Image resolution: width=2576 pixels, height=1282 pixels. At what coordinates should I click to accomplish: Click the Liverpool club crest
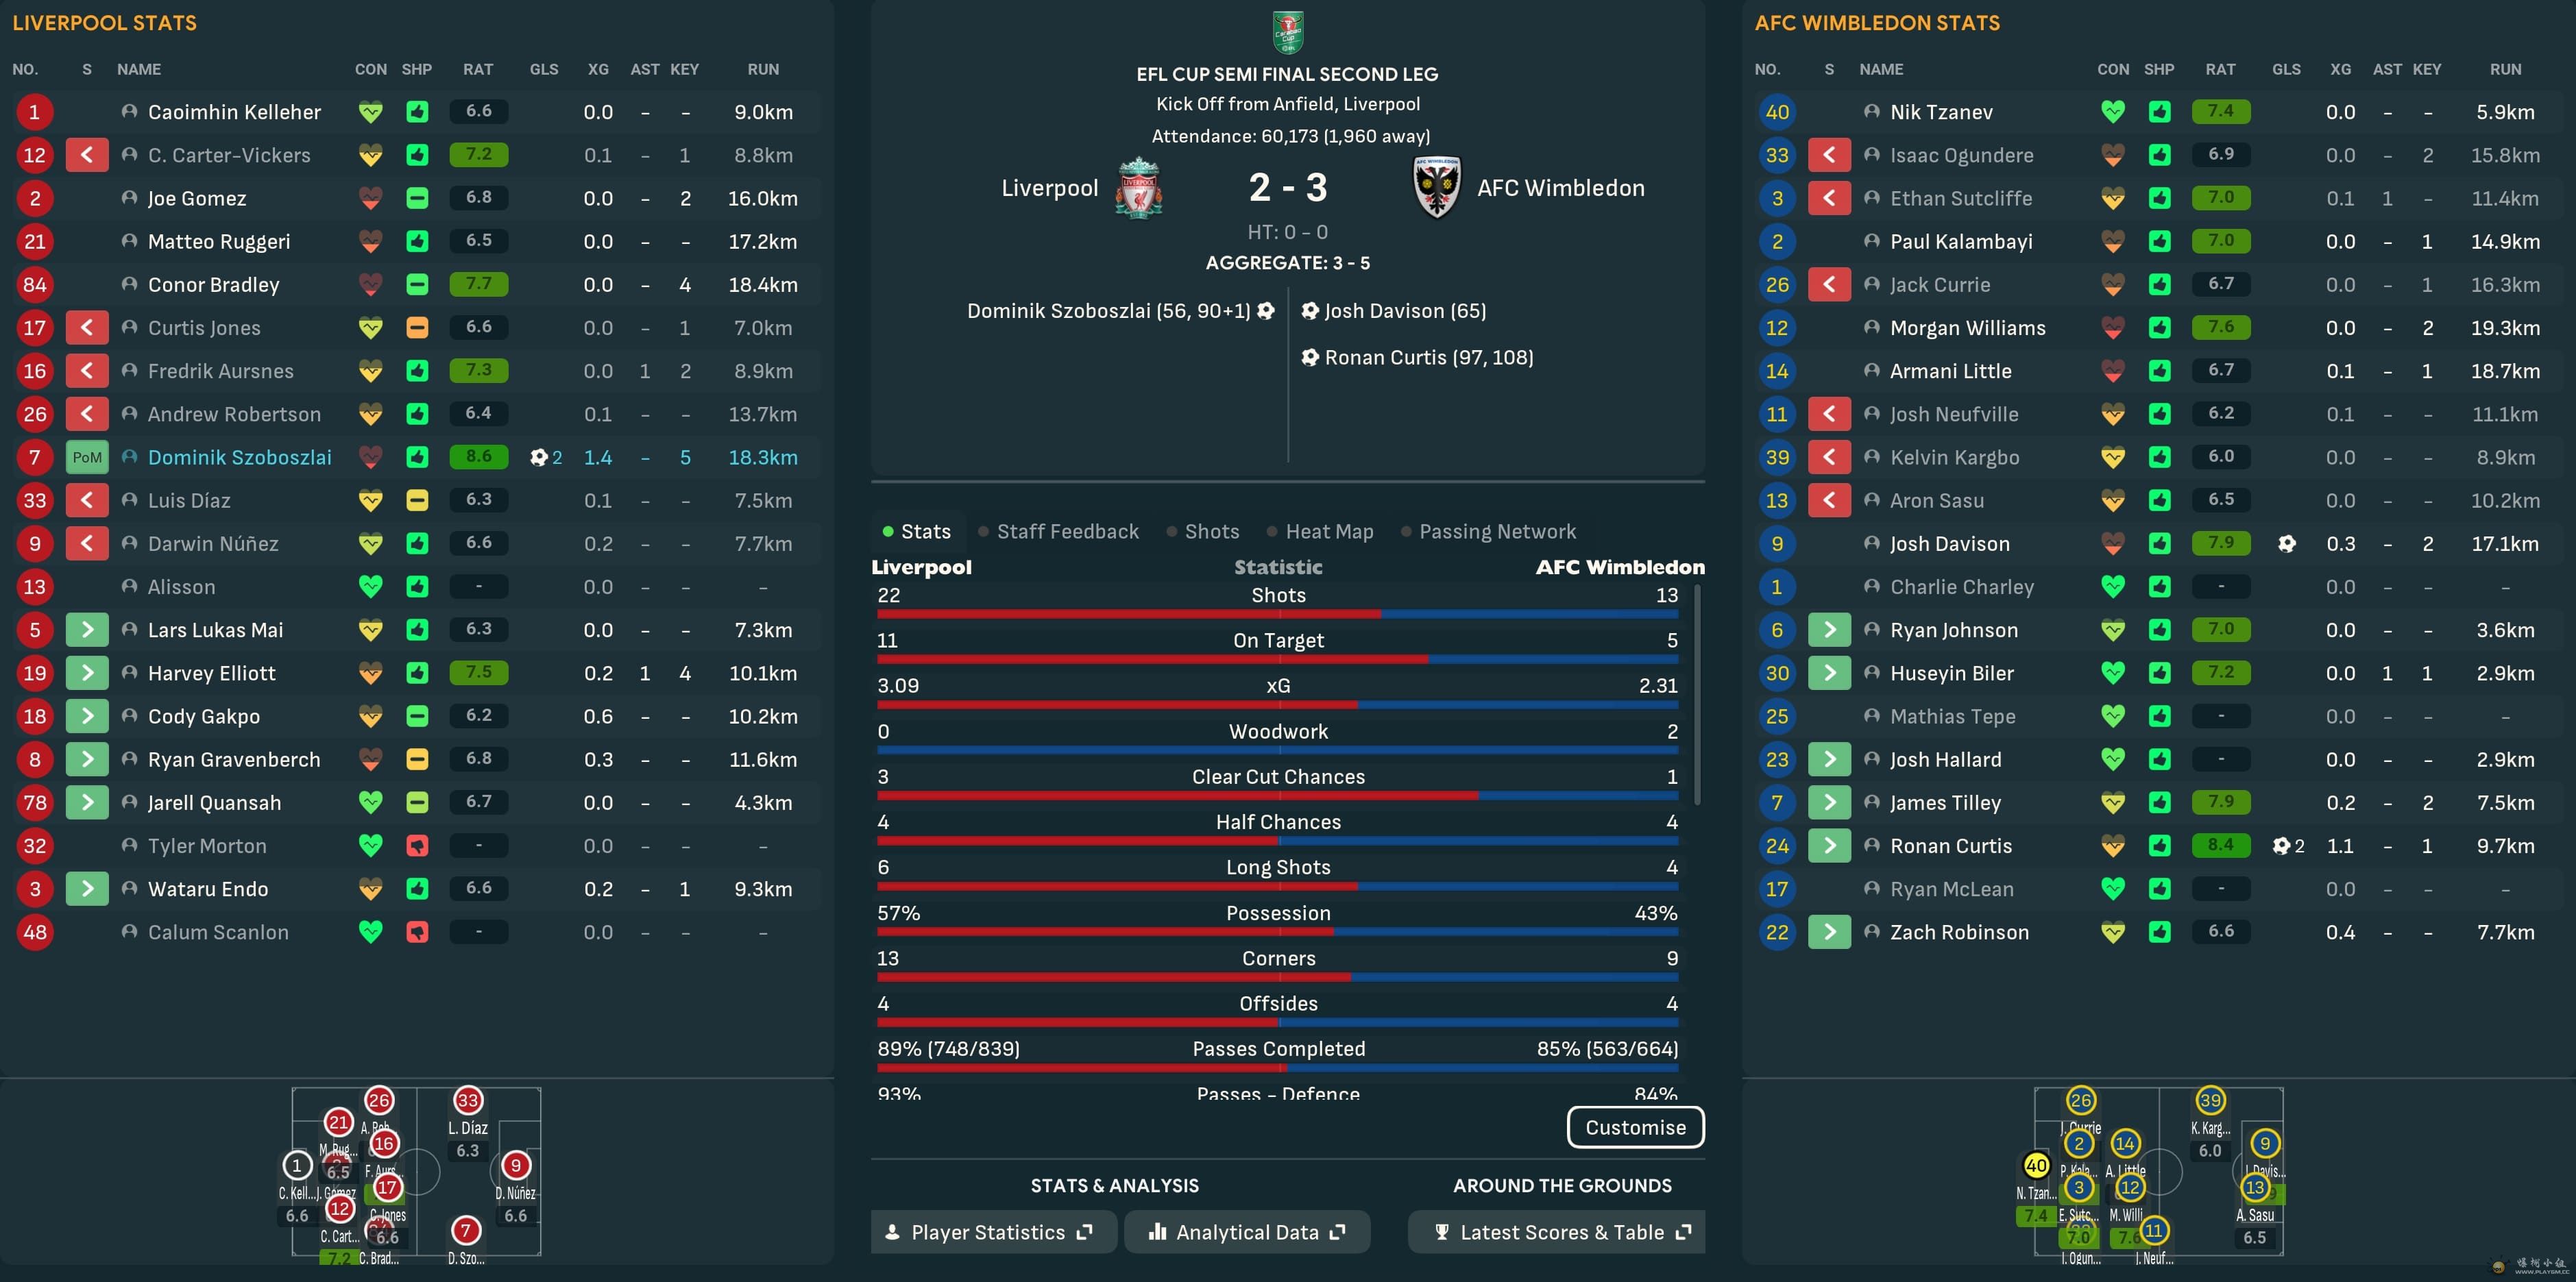pyautogui.click(x=1138, y=188)
